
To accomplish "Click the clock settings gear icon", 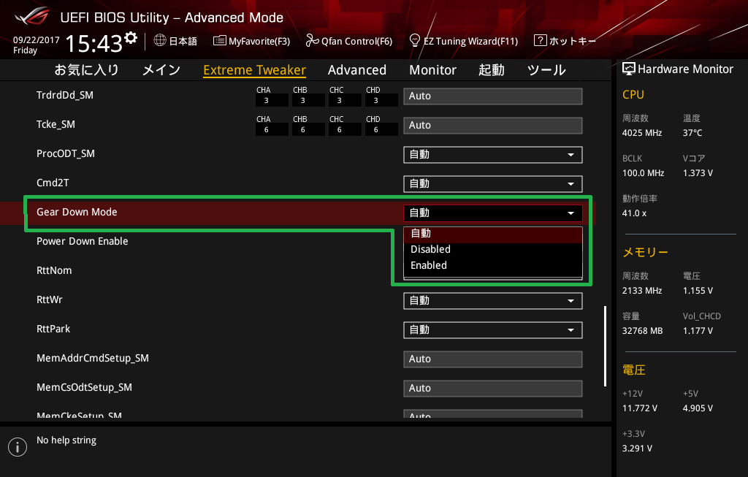I will pyautogui.click(x=131, y=38).
